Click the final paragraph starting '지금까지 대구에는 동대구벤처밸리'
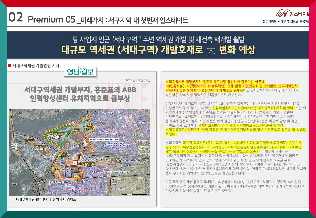The image size is (316, 218). [x=235, y=186]
